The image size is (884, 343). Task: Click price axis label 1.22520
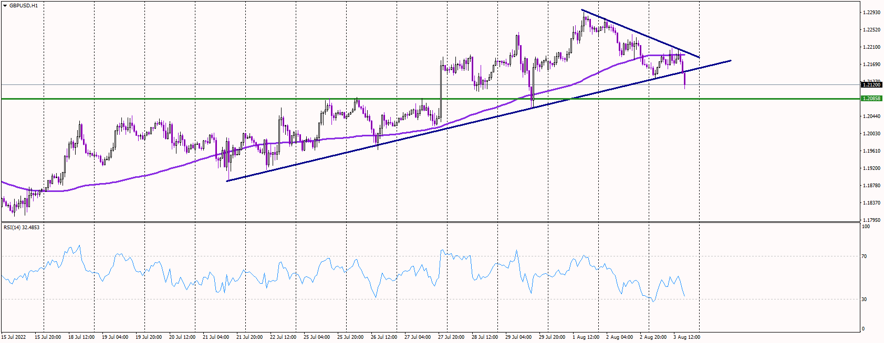pyautogui.click(x=871, y=30)
